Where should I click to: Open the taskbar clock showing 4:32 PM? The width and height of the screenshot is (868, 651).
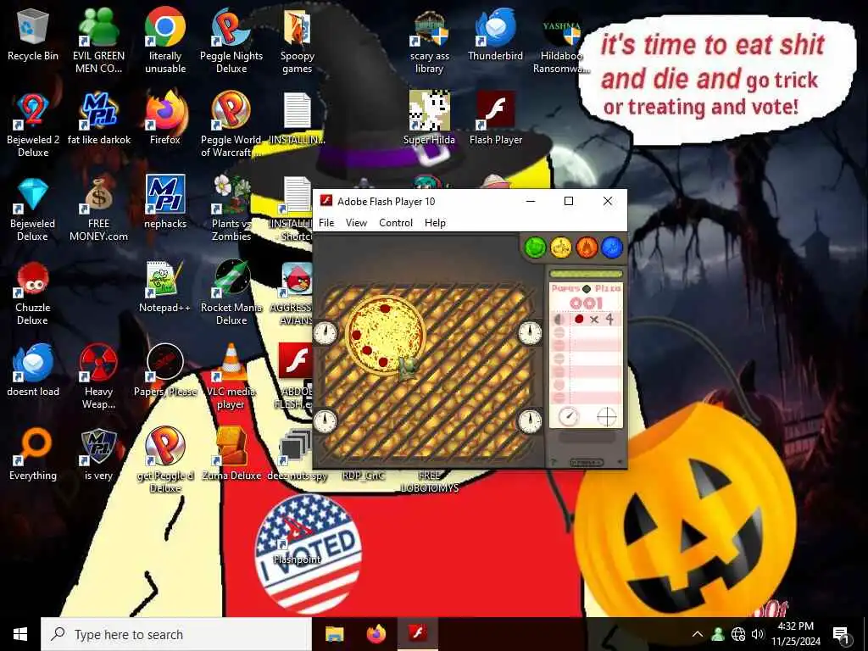click(x=795, y=634)
